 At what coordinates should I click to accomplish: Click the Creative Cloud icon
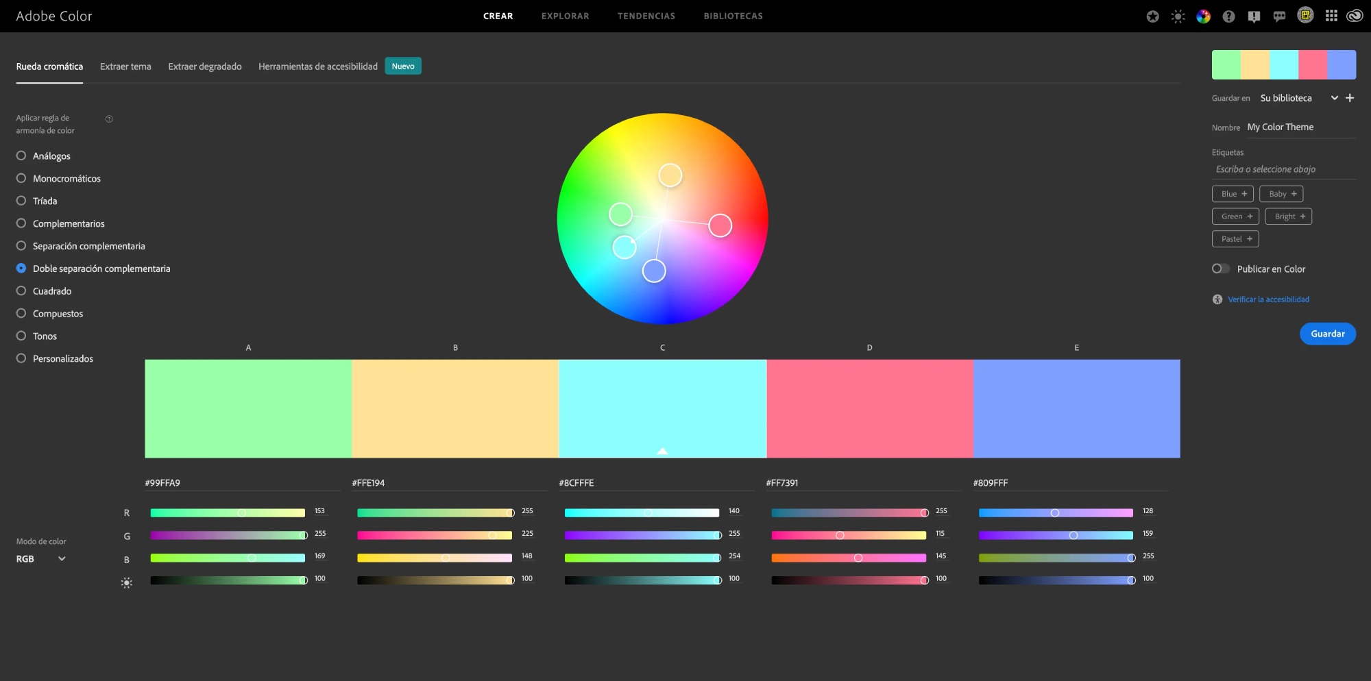tap(1355, 16)
